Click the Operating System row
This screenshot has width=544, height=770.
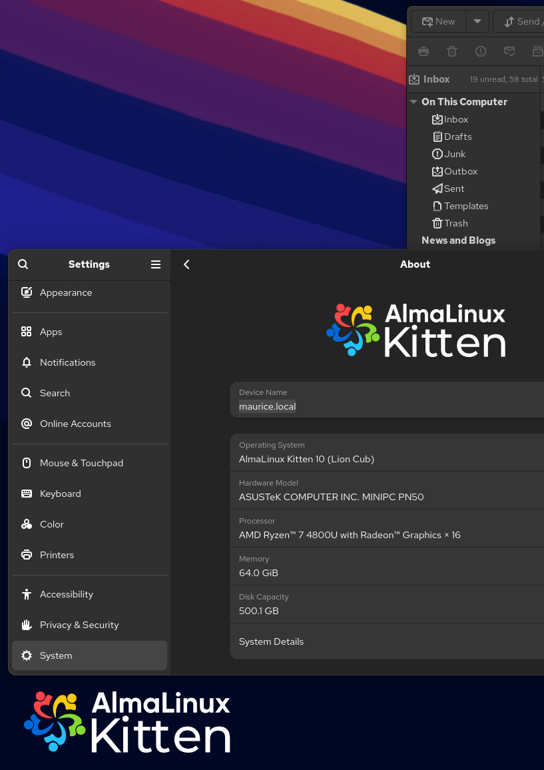(387, 453)
